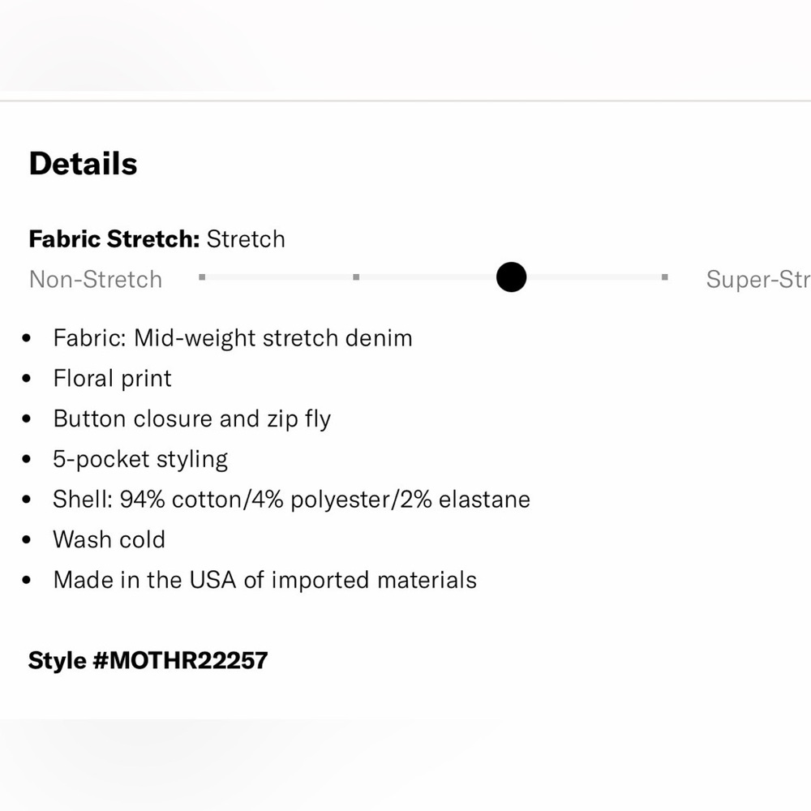Click the Wash cold item

109,540
